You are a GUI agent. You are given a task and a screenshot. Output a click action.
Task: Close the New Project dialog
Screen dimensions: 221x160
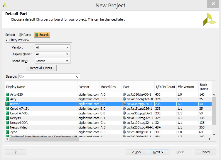click(x=213, y=4)
